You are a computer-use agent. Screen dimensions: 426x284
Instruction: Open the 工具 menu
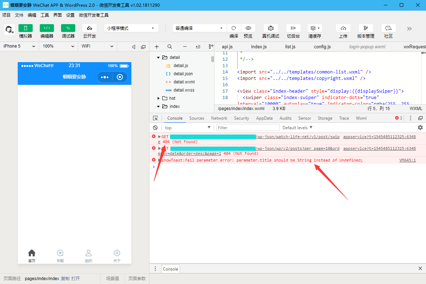coord(45,15)
